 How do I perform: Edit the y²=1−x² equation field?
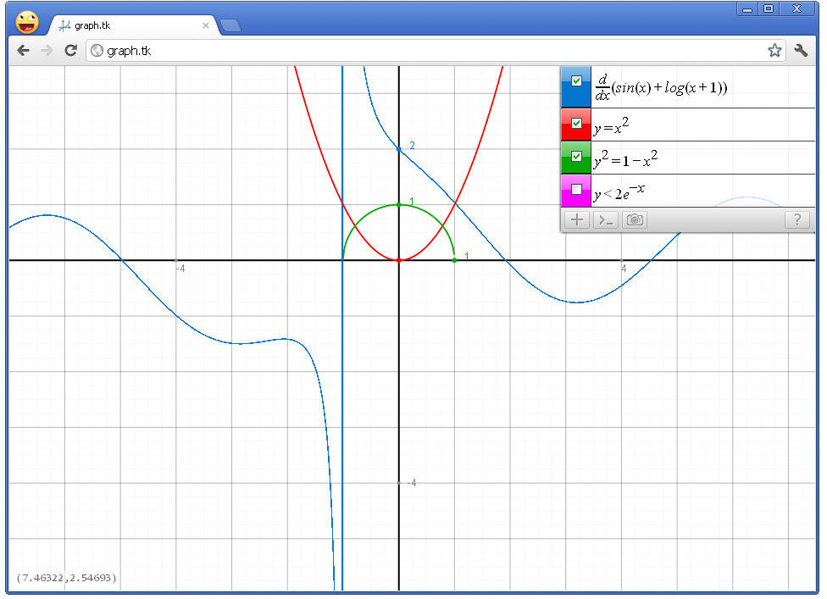click(703, 158)
